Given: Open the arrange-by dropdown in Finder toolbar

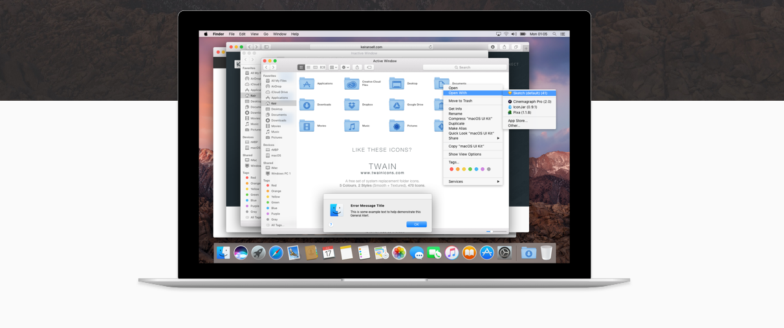Looking at the screenshot, I should [333, 67].
